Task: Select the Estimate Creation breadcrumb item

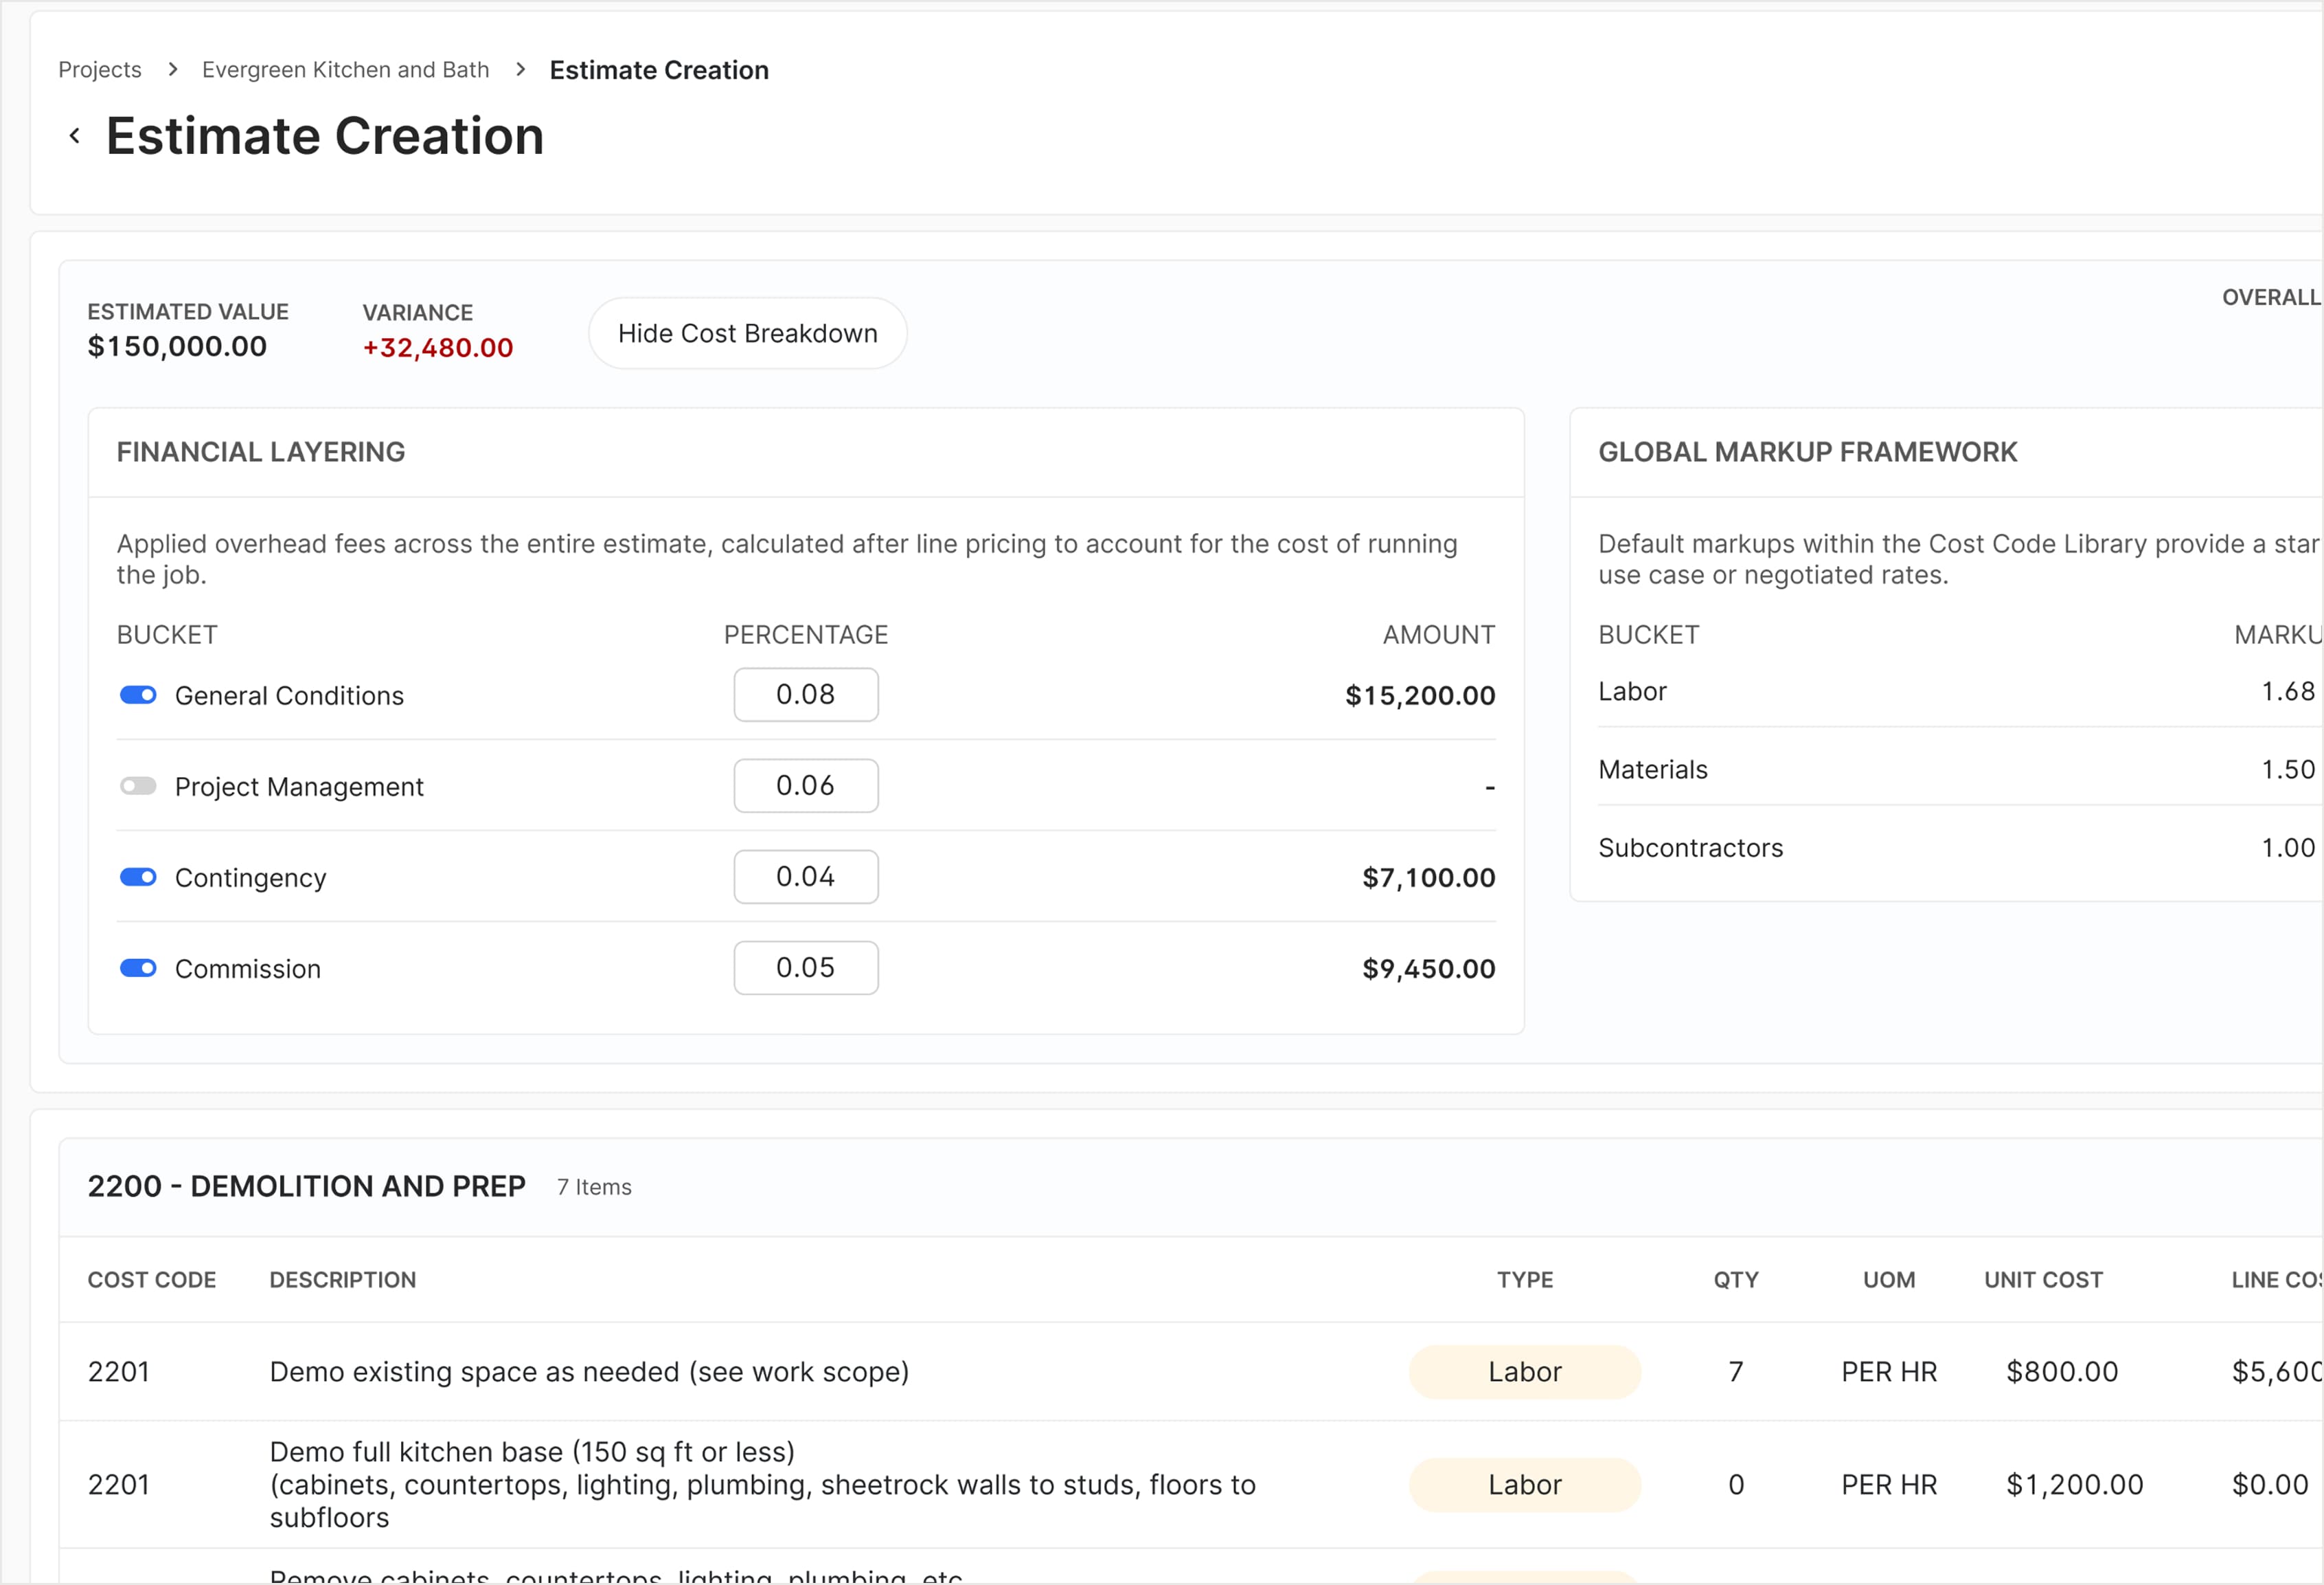Action: (x=659, y=70)
